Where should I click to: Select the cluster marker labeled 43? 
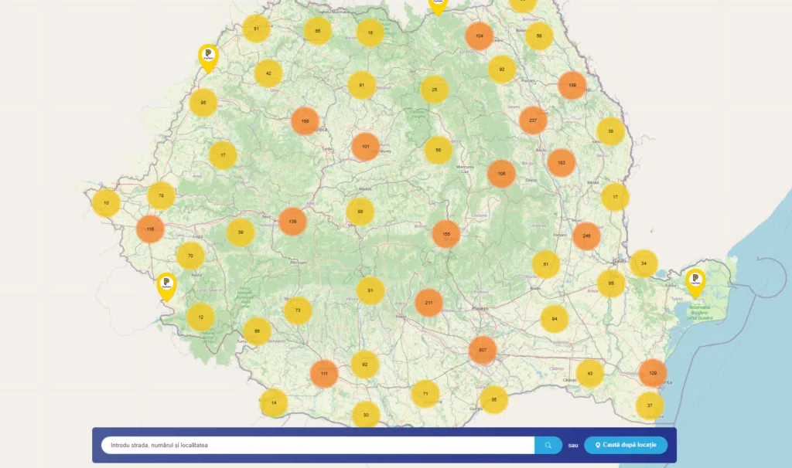point(589,374)
